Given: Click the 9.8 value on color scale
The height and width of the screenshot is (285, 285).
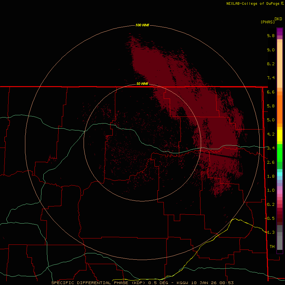Looking at the screenshot, I should (271, 35).
